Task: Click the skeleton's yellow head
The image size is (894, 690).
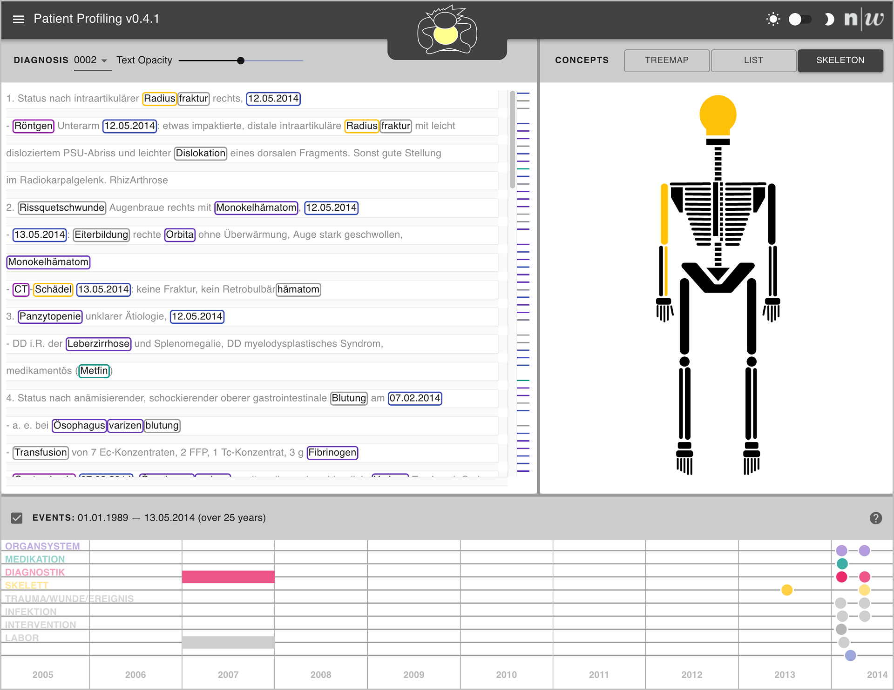Action: 718,115
